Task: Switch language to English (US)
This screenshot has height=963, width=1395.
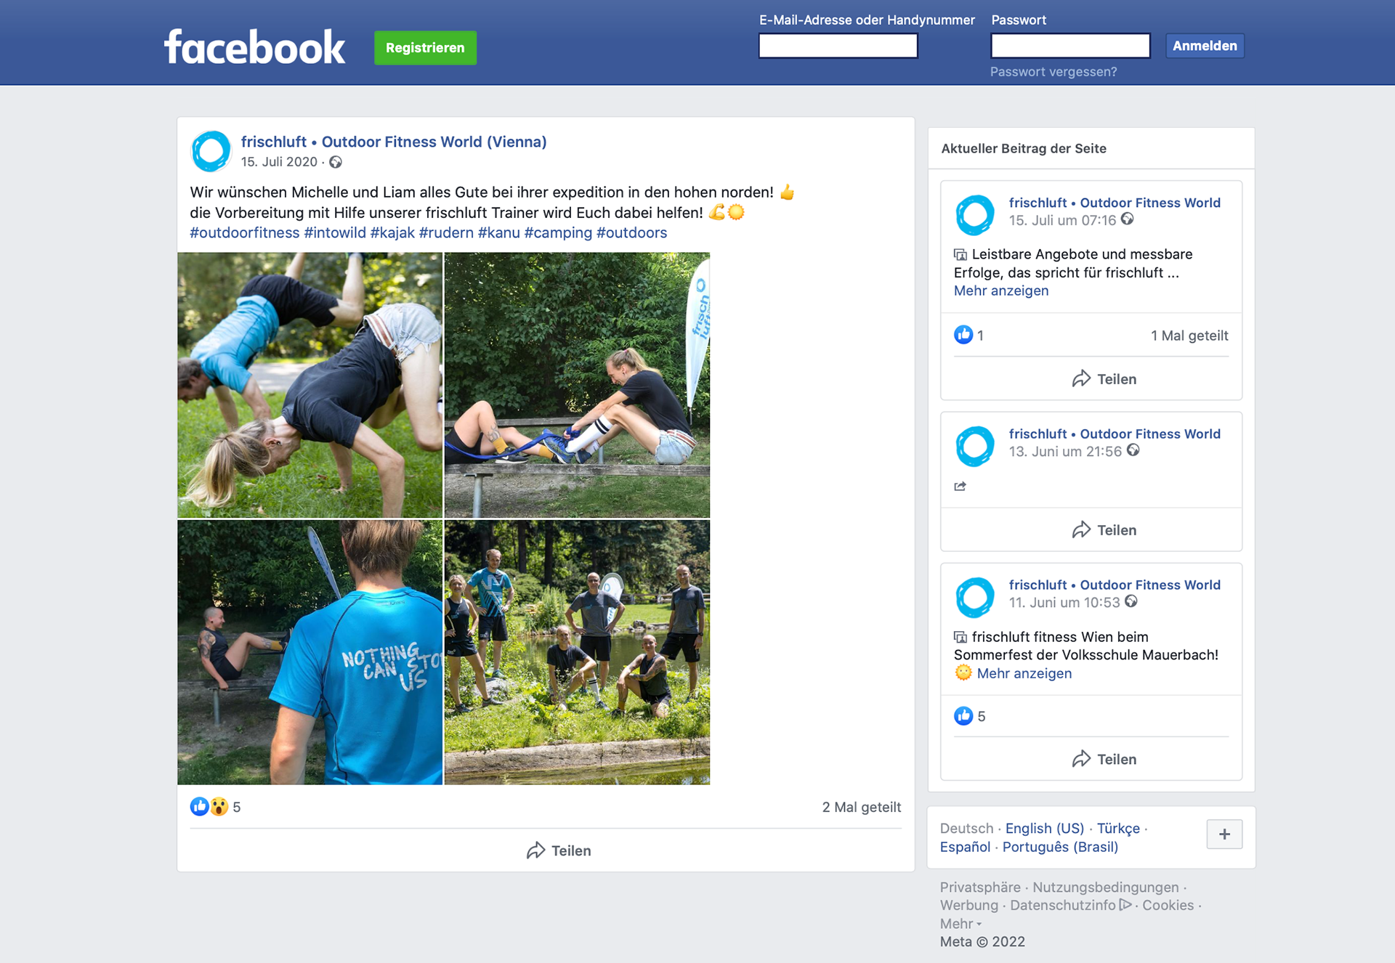Action: pos(1044,828)
